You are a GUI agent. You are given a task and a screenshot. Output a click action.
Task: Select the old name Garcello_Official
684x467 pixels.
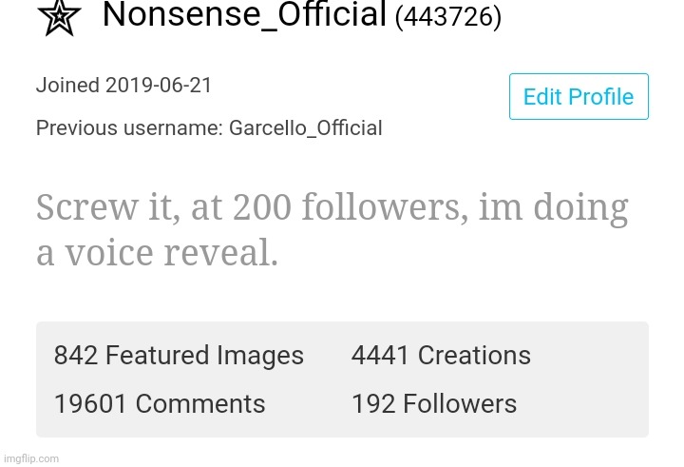[x=305, y=128]
